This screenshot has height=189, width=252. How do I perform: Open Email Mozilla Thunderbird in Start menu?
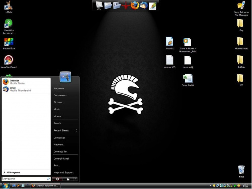click(26, 89)
